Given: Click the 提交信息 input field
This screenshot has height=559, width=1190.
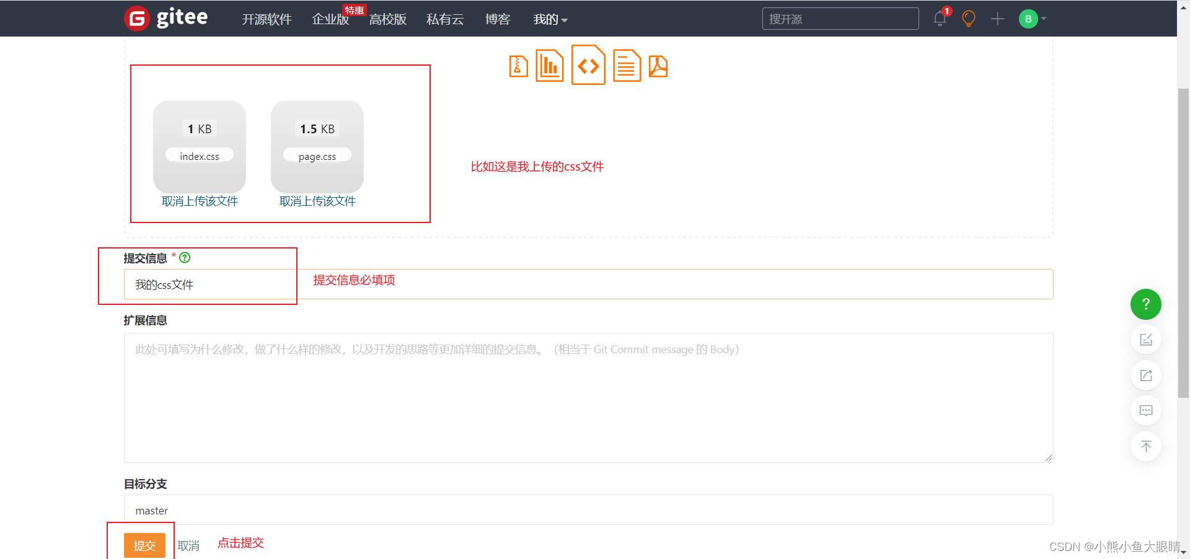Looking at the screenshot, I should click(x=588, y=284).
